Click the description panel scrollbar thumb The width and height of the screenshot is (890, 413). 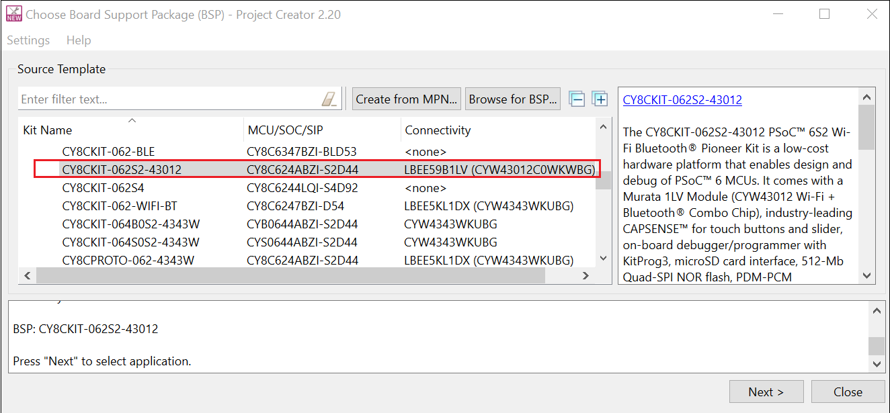[x=866, y=127]
